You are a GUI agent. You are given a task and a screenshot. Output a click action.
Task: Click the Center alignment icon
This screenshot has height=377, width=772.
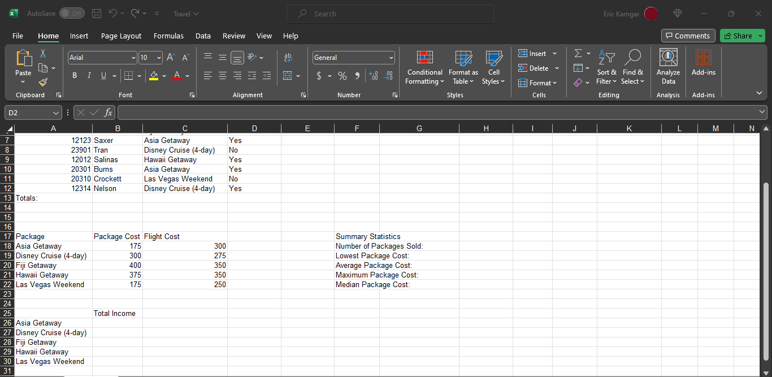pyautogui.click(x=222, y=75)
